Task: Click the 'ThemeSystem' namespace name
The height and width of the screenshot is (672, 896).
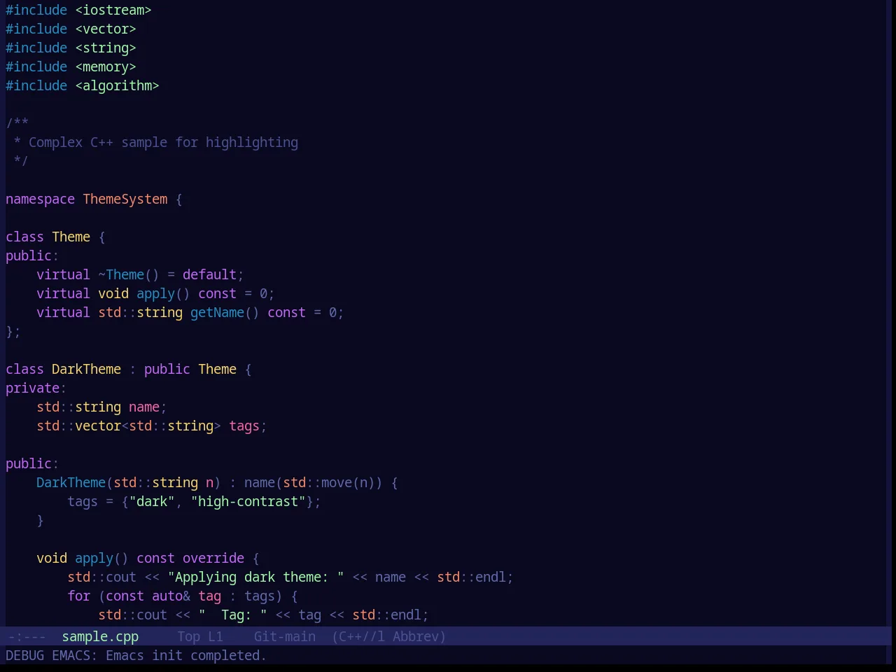Action: pos(125,199)
